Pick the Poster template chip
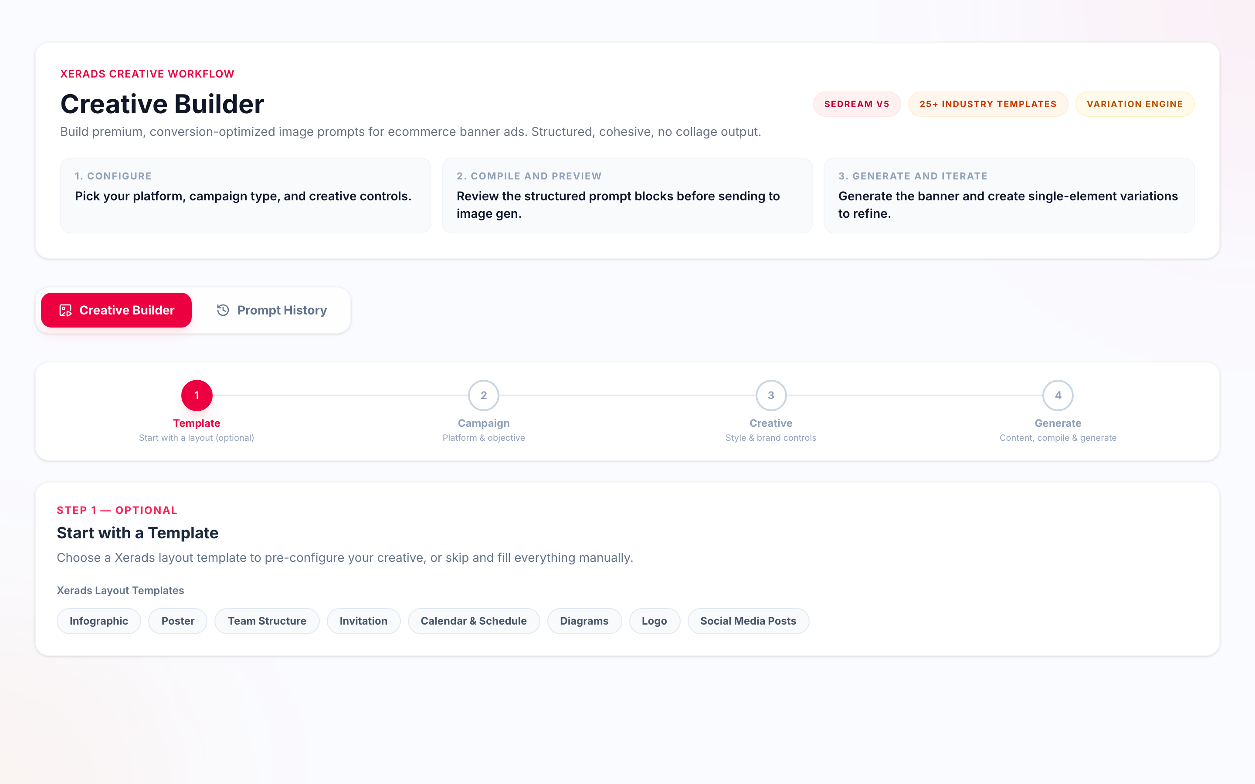Screen dimensions: 1255x784 178,621
